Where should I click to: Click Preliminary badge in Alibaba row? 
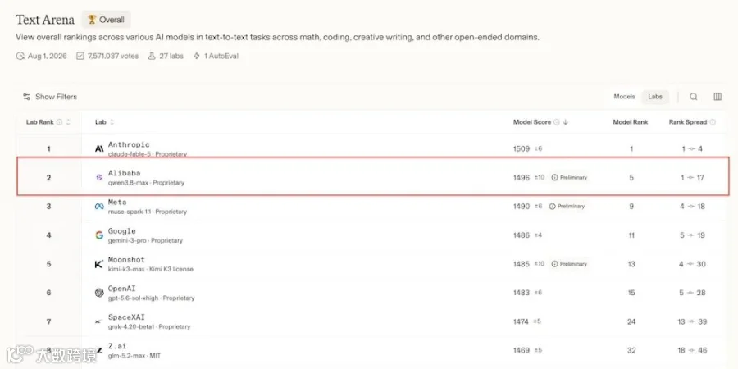570,177
